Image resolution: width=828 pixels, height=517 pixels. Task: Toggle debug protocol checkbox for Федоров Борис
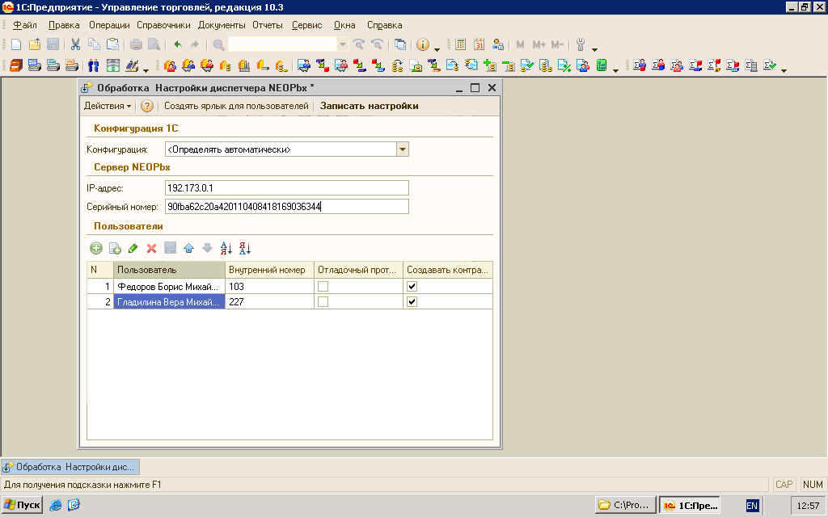tap(323, 287)
